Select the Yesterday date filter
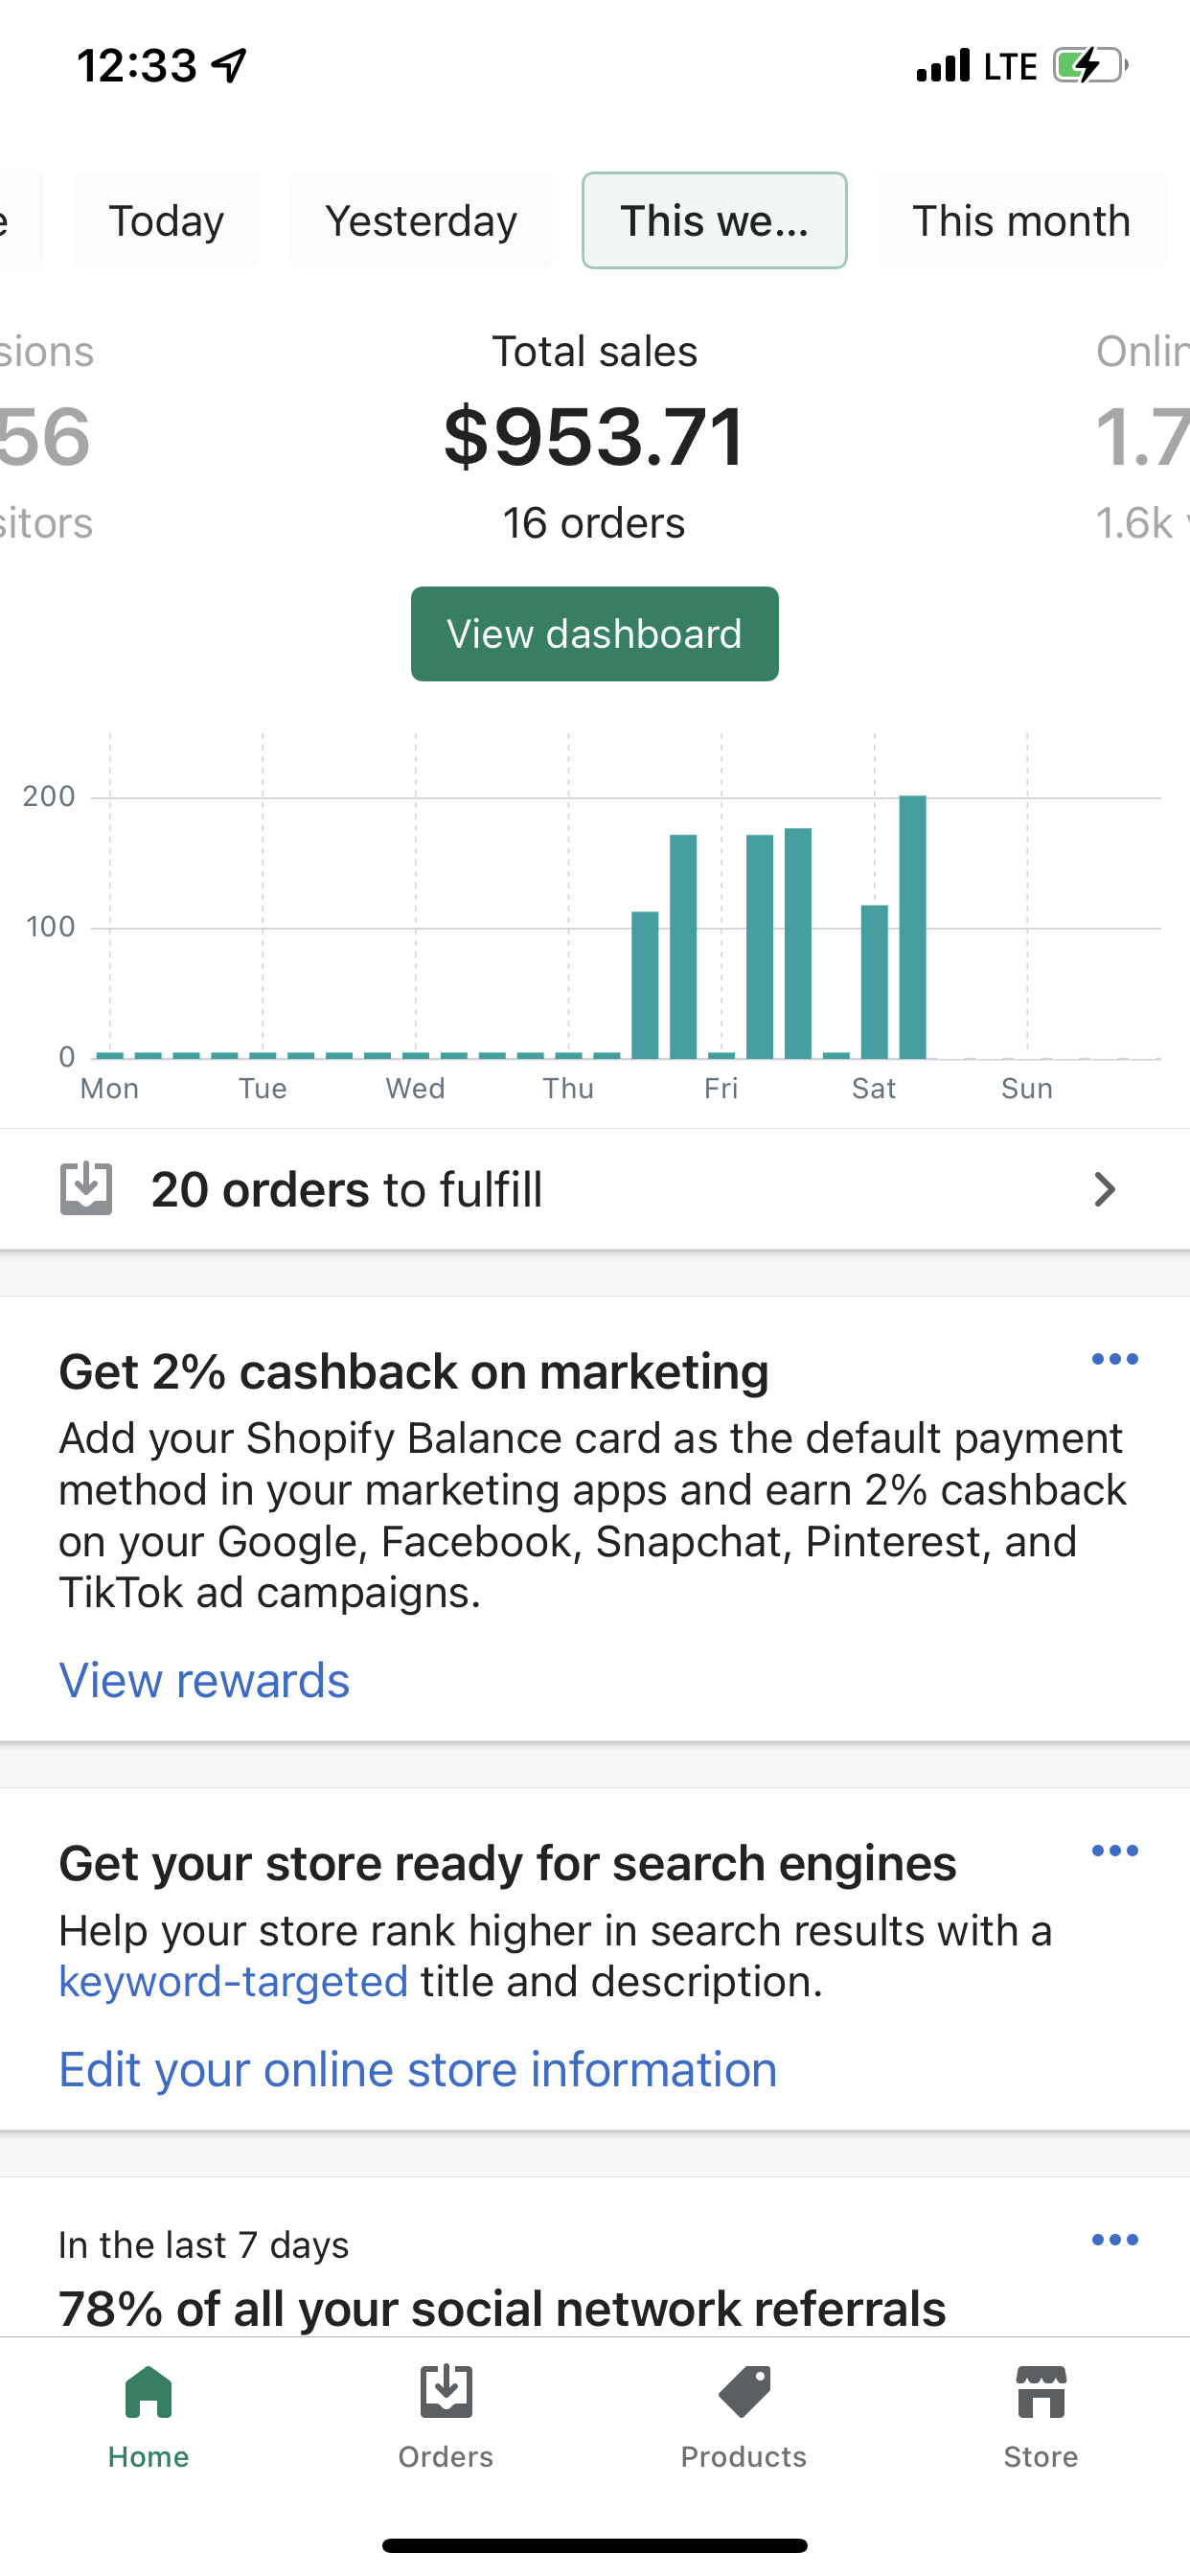 [x=421, y=221]
